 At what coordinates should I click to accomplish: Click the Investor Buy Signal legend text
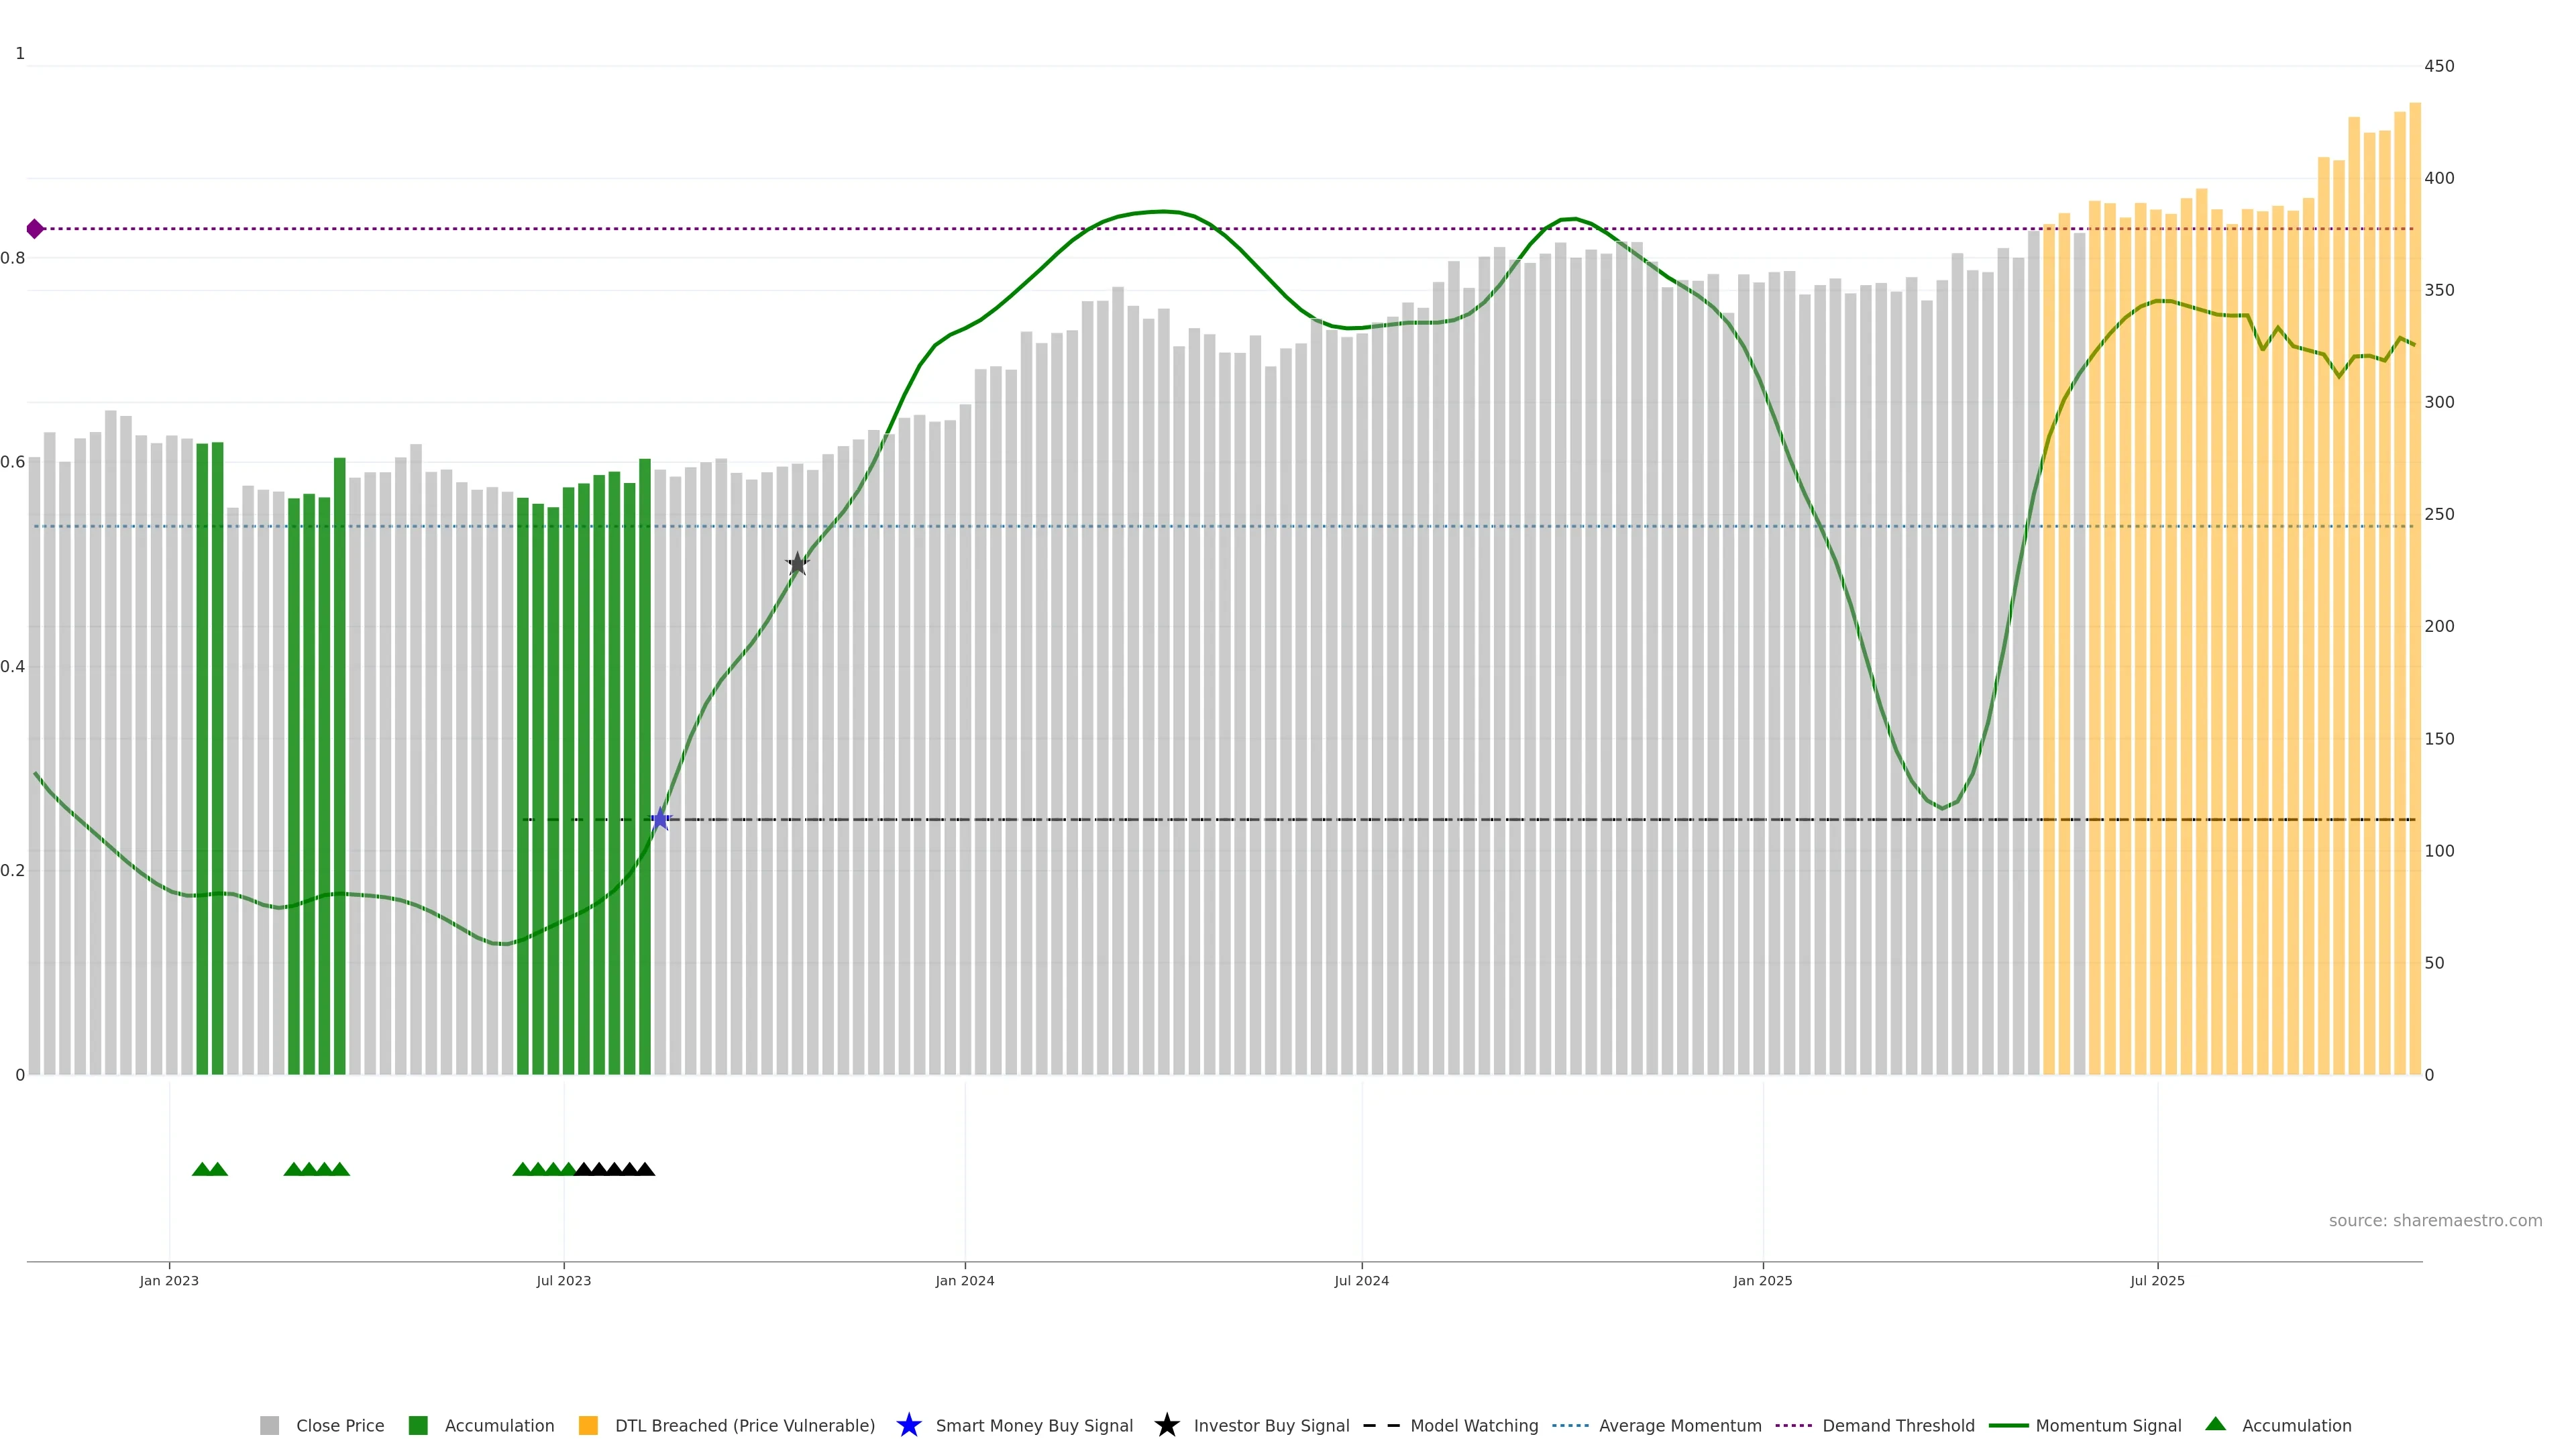(x=1271, y=1425)
